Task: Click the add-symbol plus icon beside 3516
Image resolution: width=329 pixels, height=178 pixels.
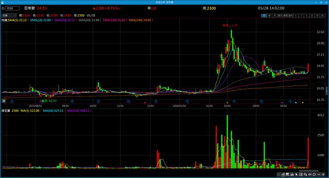Action: pos(3,8)
